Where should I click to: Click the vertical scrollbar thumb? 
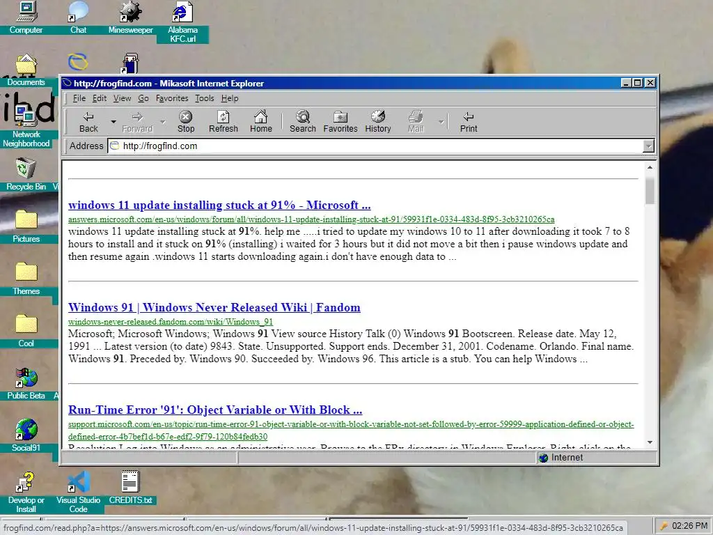[x=650, y=191]
